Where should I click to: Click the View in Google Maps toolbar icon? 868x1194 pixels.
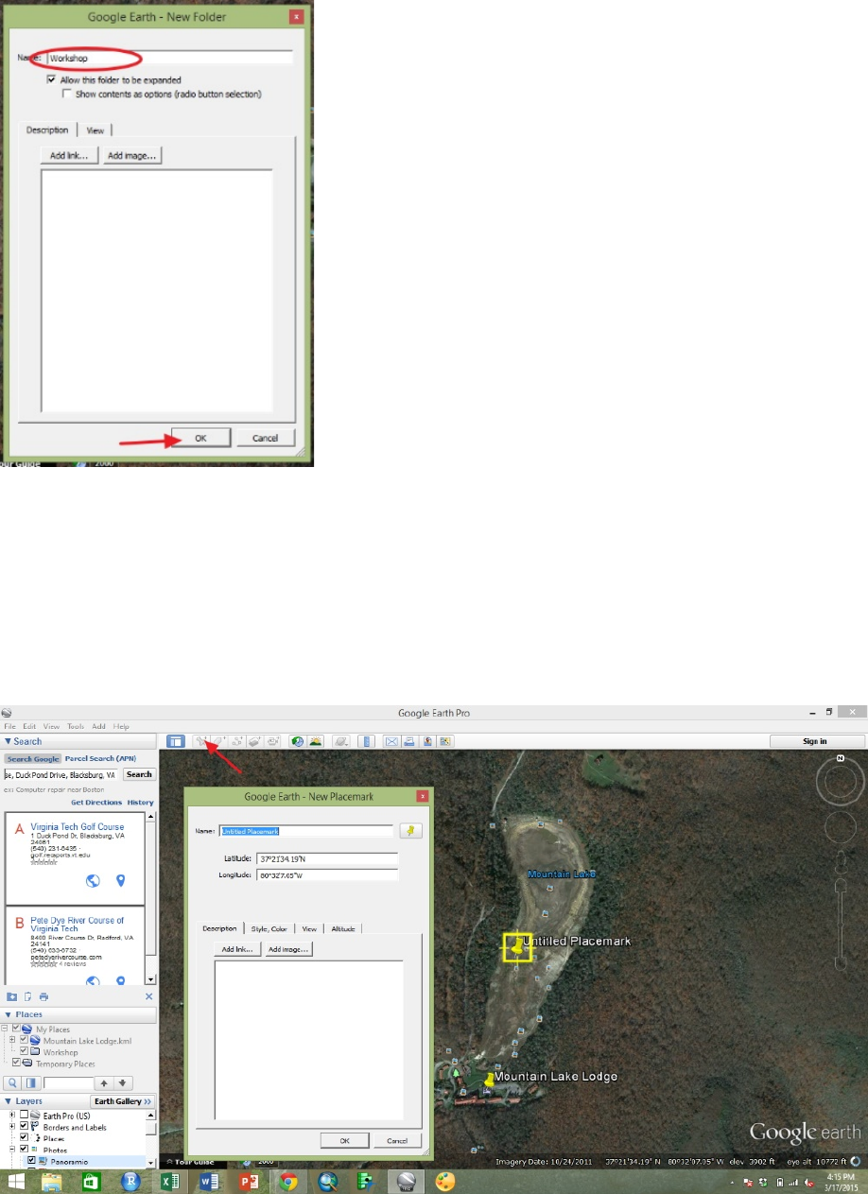tap(444, 741)
